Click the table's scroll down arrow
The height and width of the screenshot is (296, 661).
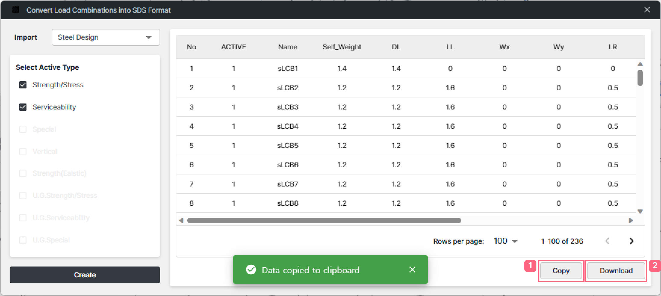(640, 211)
